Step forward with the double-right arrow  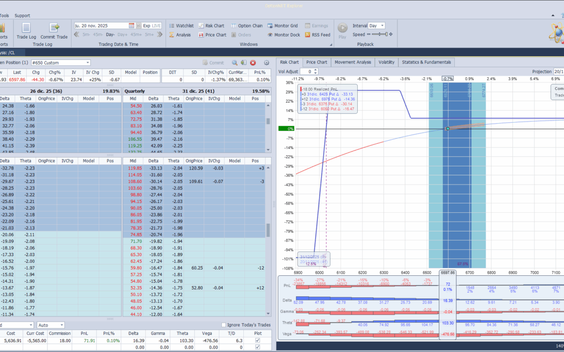[x=160, y=34]
